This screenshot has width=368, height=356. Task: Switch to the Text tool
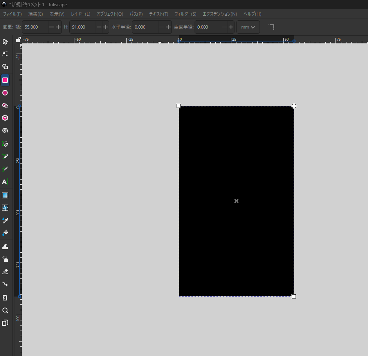(5, 182)
